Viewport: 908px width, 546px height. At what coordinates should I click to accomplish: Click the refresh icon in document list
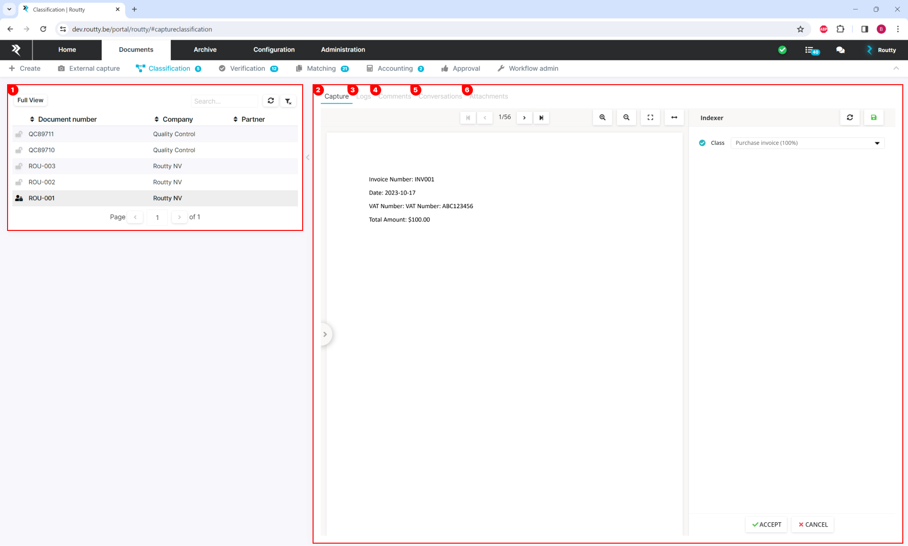pyautogui.click(x=272, y=100)
